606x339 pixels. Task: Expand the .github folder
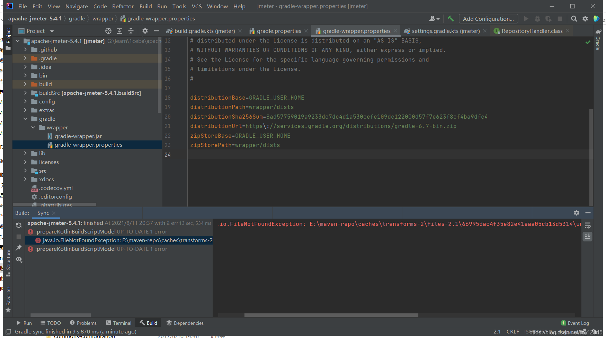(x=25, y=49)
